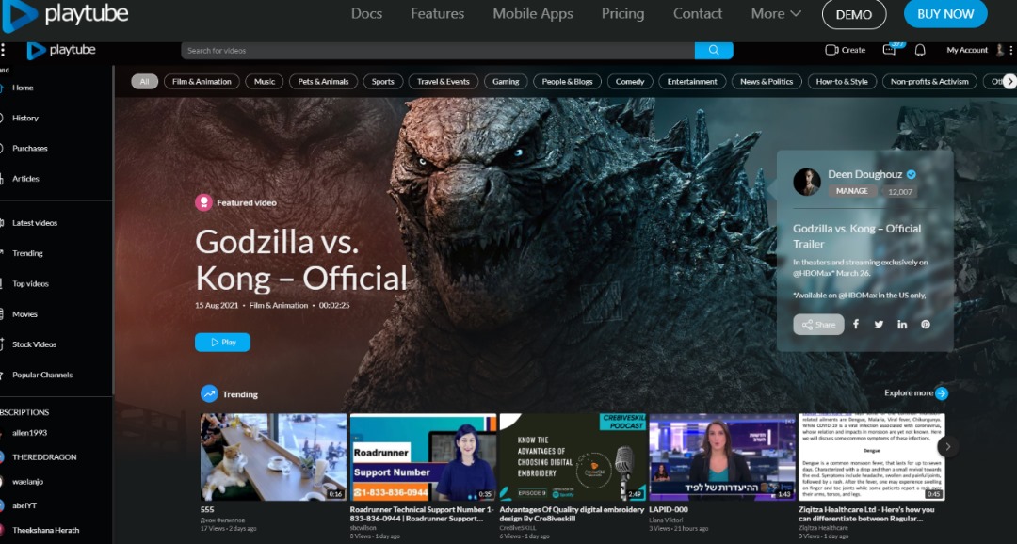Image resolution: width=1017 pixels, height=544 pixels.
Task: Select the Gaming category chip
Action: (506, 82)
